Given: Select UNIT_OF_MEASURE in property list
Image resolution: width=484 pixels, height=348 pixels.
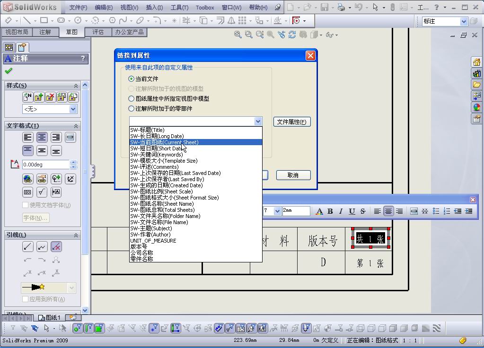Looking at the screenshot, I should (x=196, y=241).
